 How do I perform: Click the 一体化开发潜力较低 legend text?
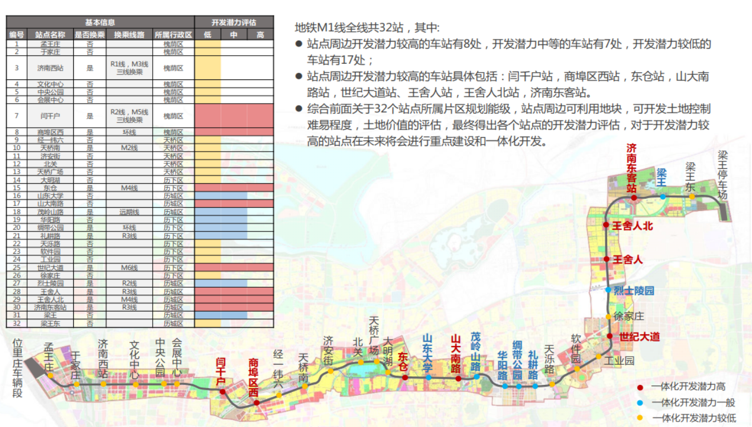click(694, 418)
